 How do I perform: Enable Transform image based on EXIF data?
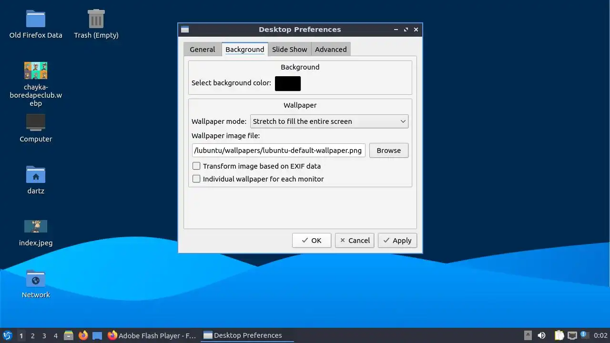(196, 166)
